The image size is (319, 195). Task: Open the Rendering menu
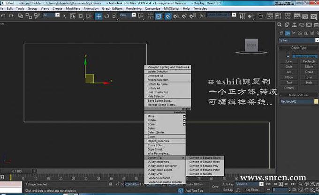134,8
